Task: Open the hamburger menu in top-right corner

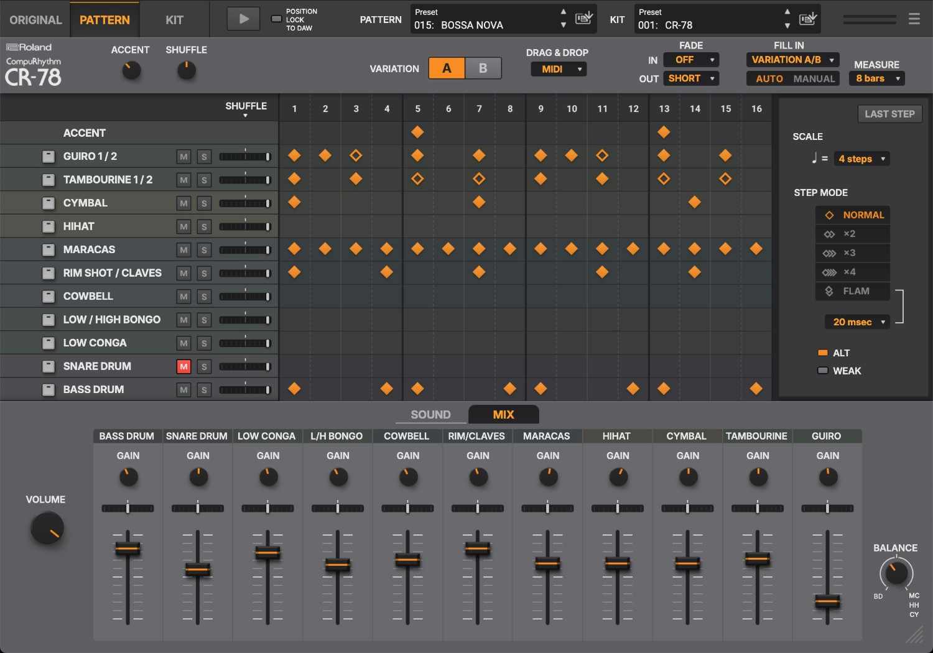Action: 914,18
